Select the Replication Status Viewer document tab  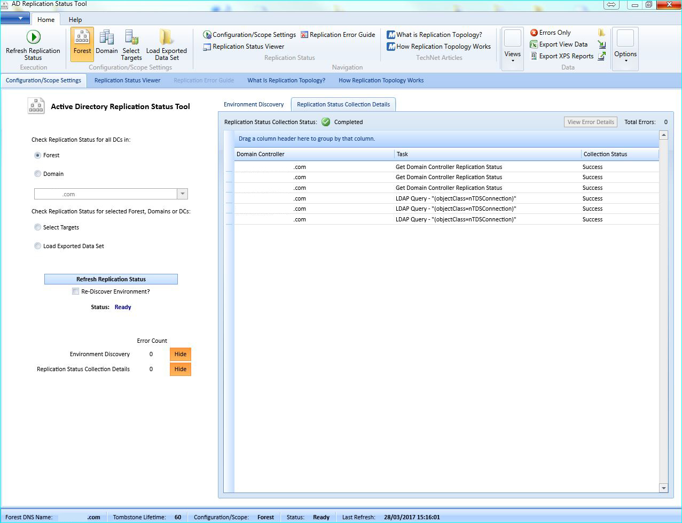click(127, 80)
